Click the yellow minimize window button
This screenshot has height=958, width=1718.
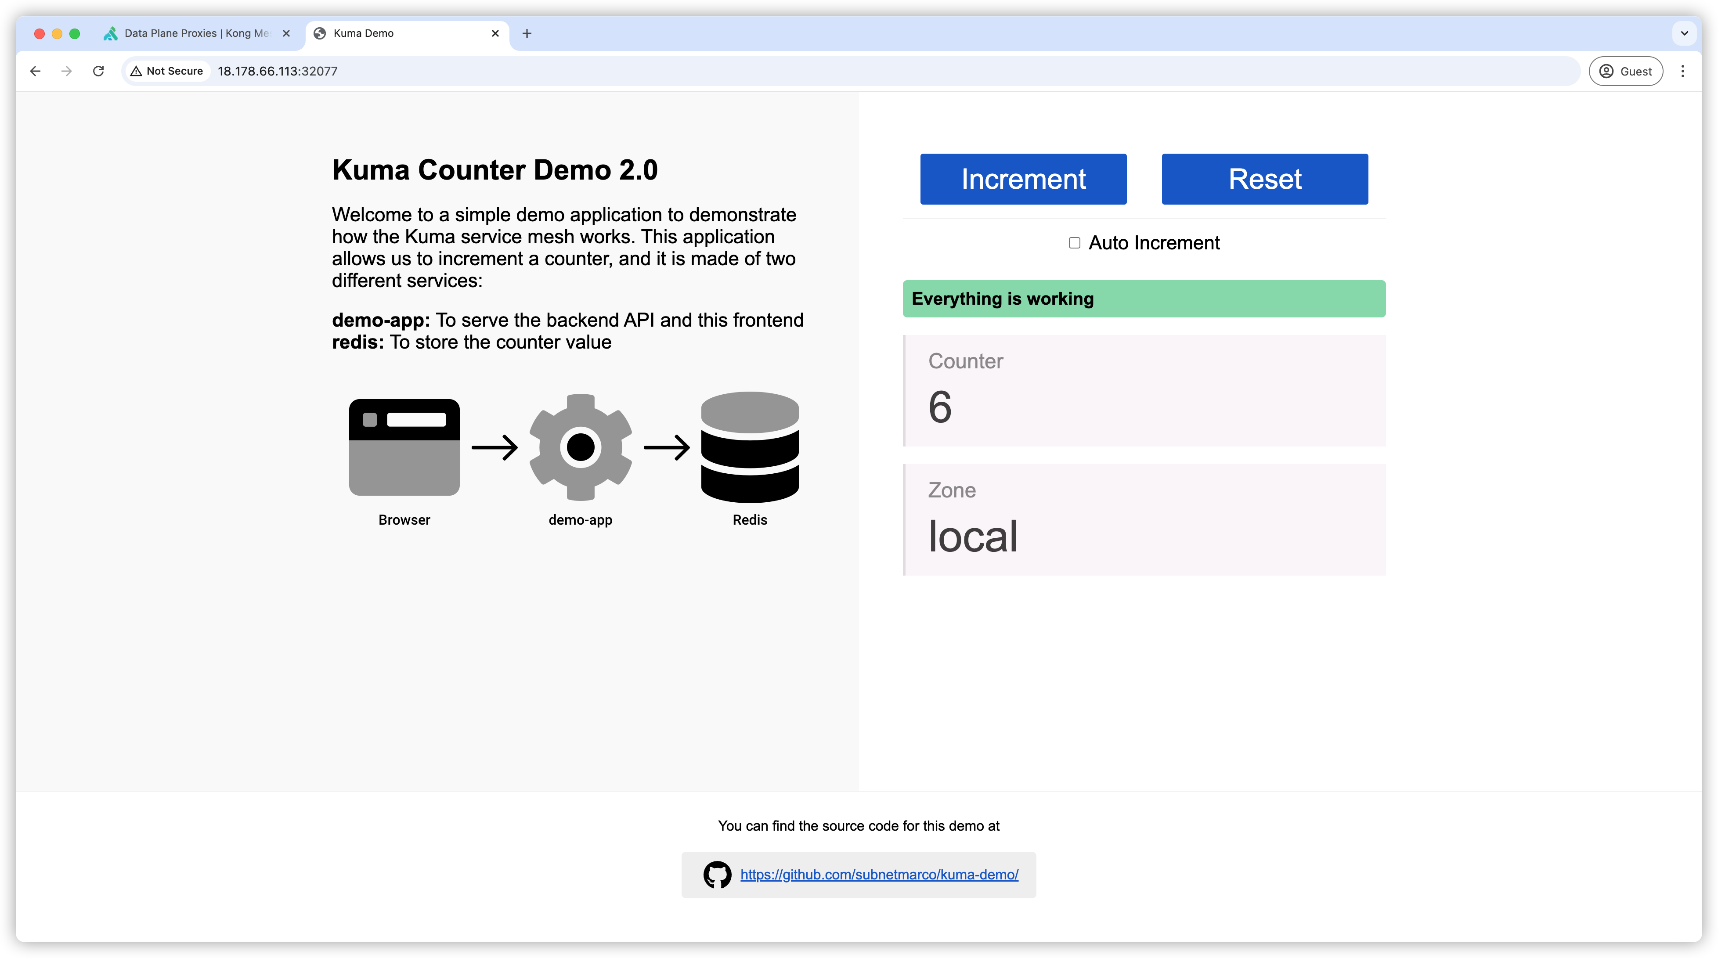tap(57, 33)
